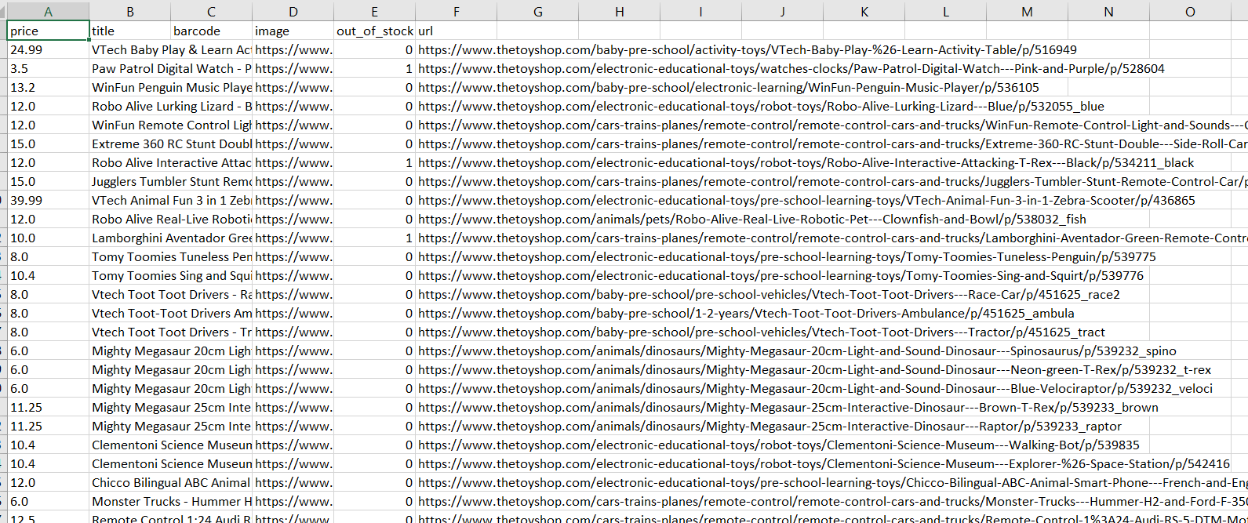Click out_of_stock value for Paw Patrol row
1248x523 pixels.
[375, 68]
